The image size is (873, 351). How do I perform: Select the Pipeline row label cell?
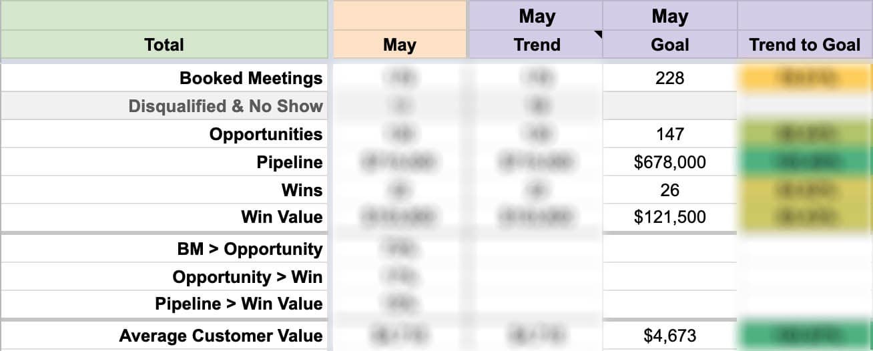coord(164,162)
